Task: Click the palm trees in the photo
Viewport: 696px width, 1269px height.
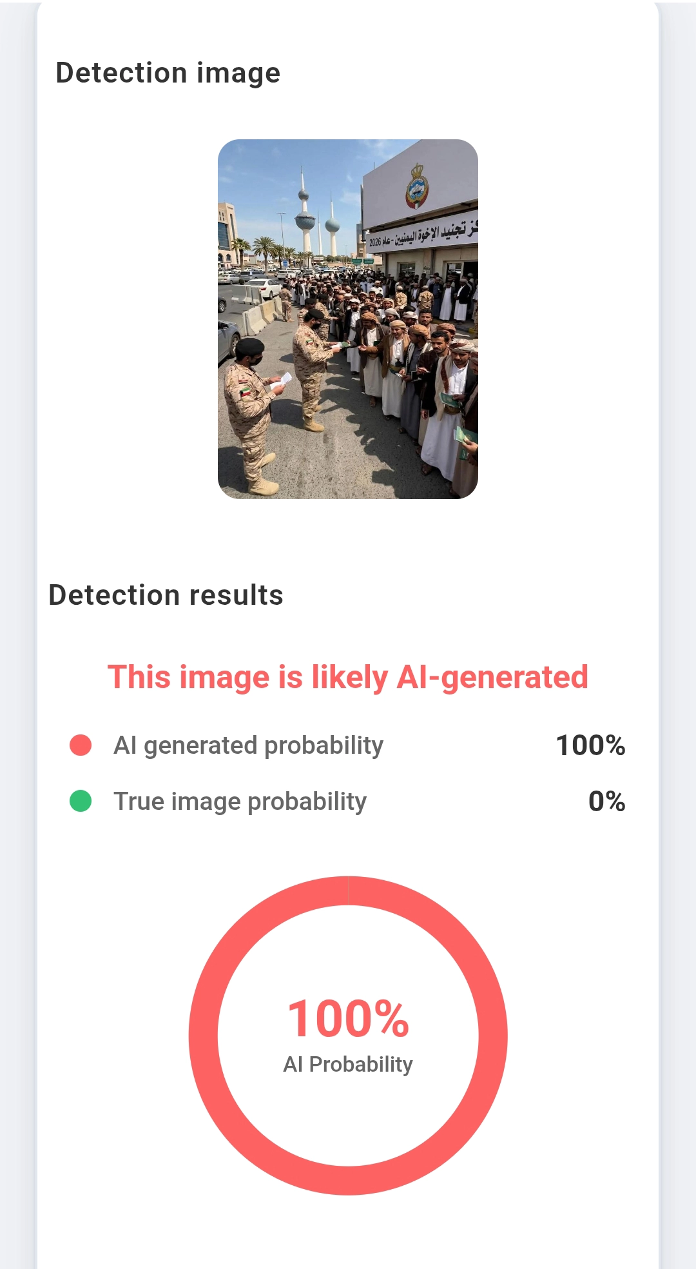Action: click(x=264, y=248)
